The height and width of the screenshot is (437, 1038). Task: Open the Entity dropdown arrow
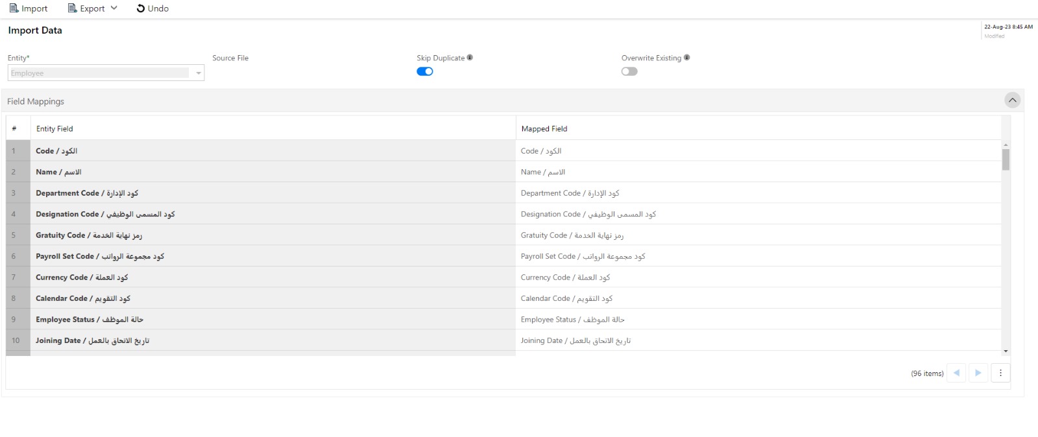coord(199,73)
